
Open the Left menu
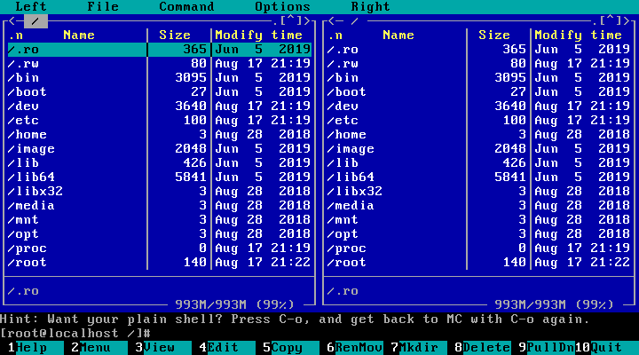(31, 6)
